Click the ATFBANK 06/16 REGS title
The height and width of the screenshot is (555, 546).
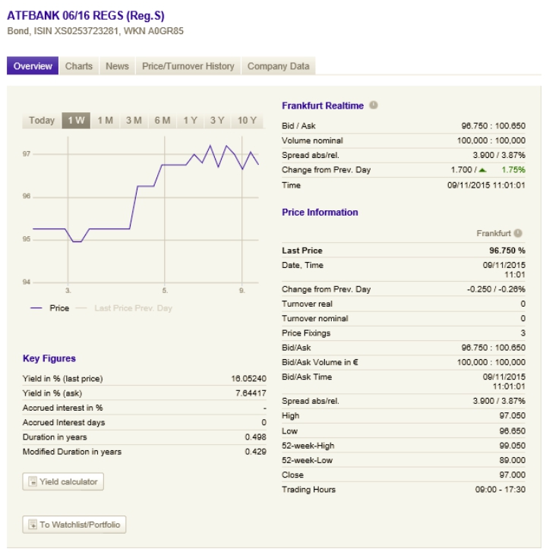pos(86,16)
